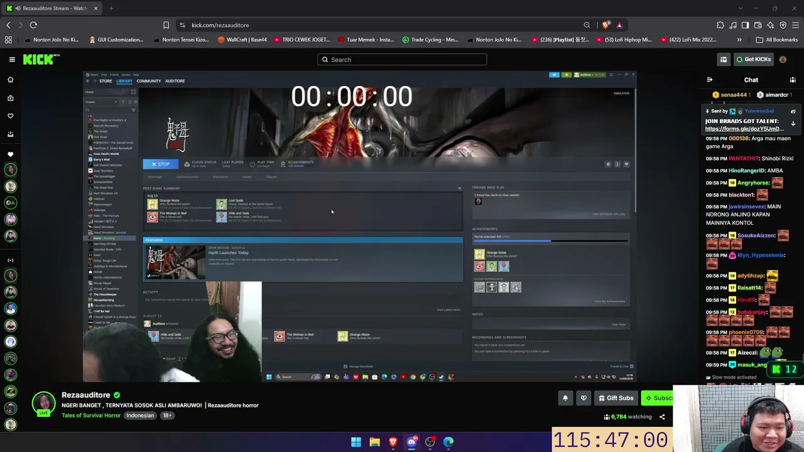Click the Subscribe button
Screen dimensions: 804x452
[657, 398]
